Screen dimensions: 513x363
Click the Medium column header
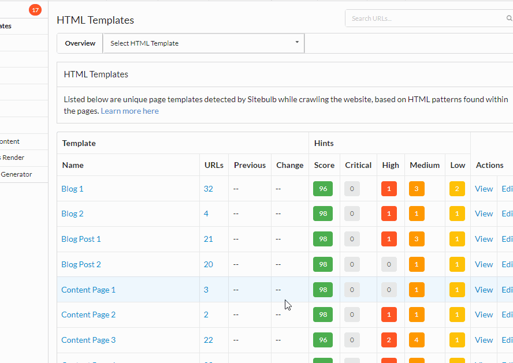click(425, 165)
